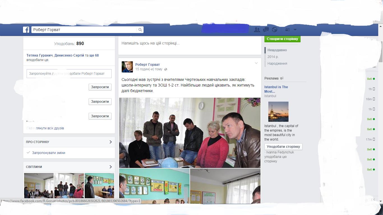Click the checkmark icon beside Запропонувати зміни
Image resolution: width=383 pixels, height=215 pixels.
(x=28, y=153)
